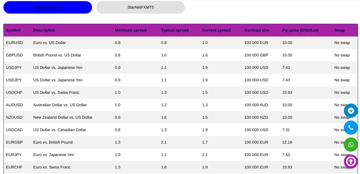Image resolution: width=360 pixels, height=174 pixels.
Task: Click typical spread 2.1 in EURGBP row
Action: click(x=164, y=142)
